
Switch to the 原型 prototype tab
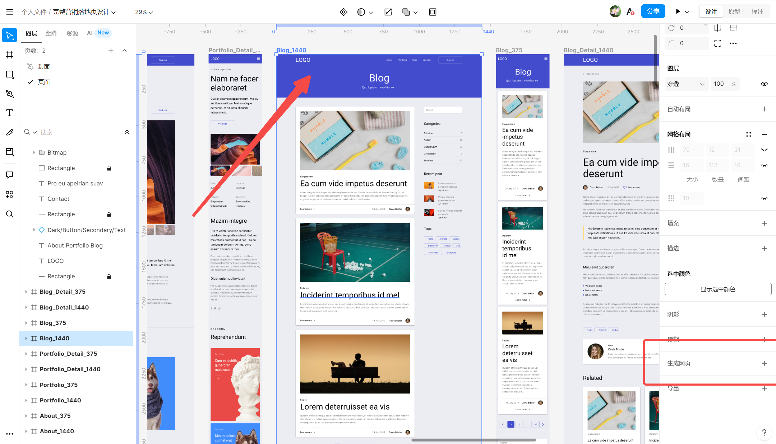pyautogui.click(x=734, y=11)
